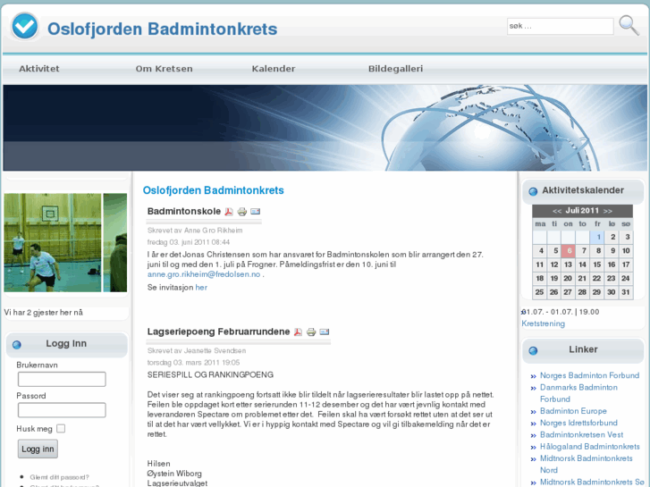Click the Lagseriepoeng Februarrundene heading
The image size is (650, 487).
[218, 332]
